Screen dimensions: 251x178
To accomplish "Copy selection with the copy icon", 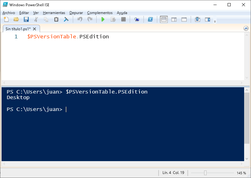I will 46,19.
